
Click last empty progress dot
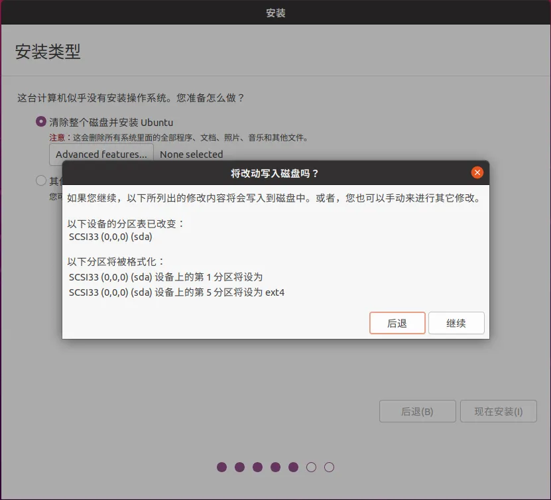pyautogui.click(x=330, y=467)
